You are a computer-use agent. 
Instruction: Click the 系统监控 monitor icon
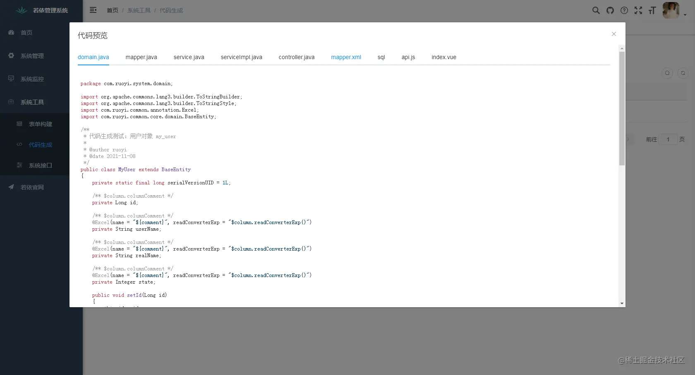click(x=11, y=78)
